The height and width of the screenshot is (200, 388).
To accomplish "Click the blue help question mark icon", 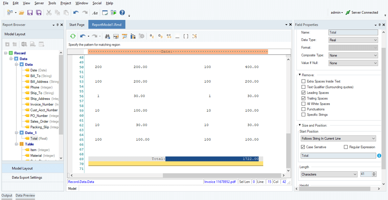I will pyautogui.click(x=122, y=13).
